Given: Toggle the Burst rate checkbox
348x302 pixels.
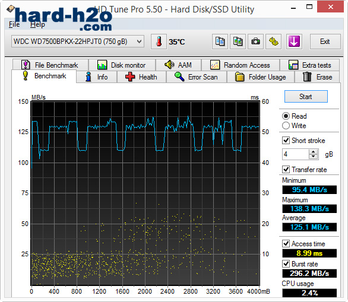Looking at the screenshot, I should (286, 264).
